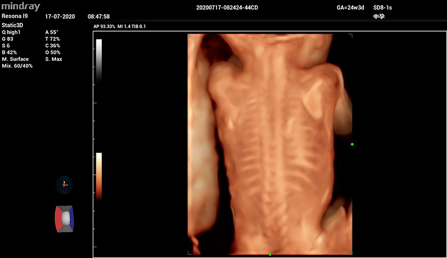Click the S. Max setting

point(54,59)
